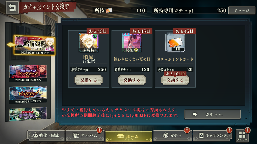
Task: Click the チャージ button
Action: pos(242,10)
